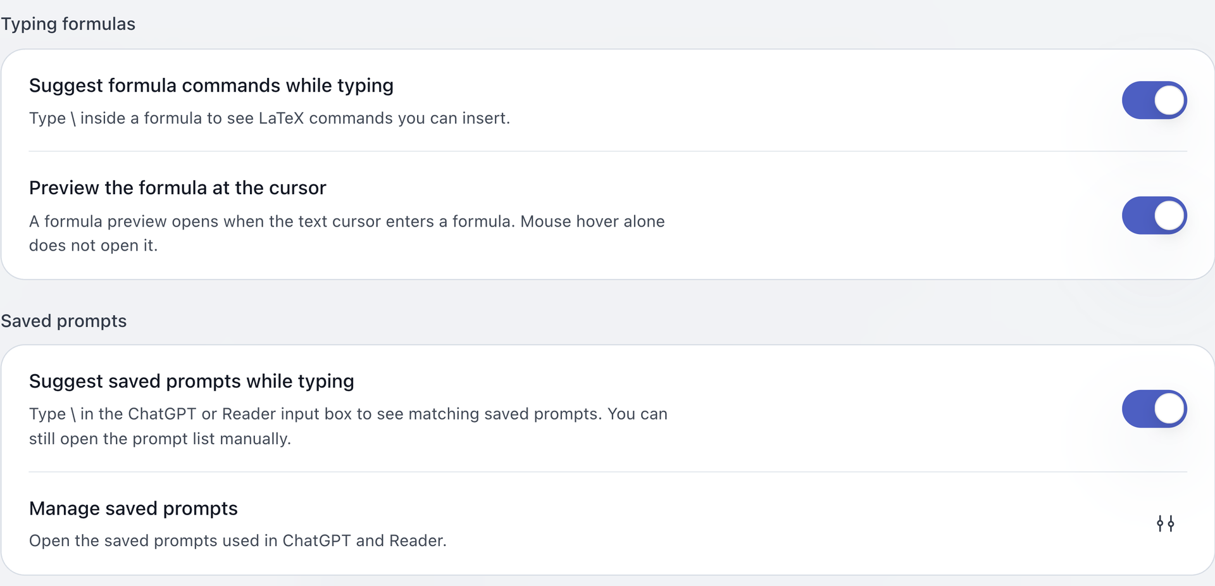Click does not open it text line
1215x586 pixels.
93,246
